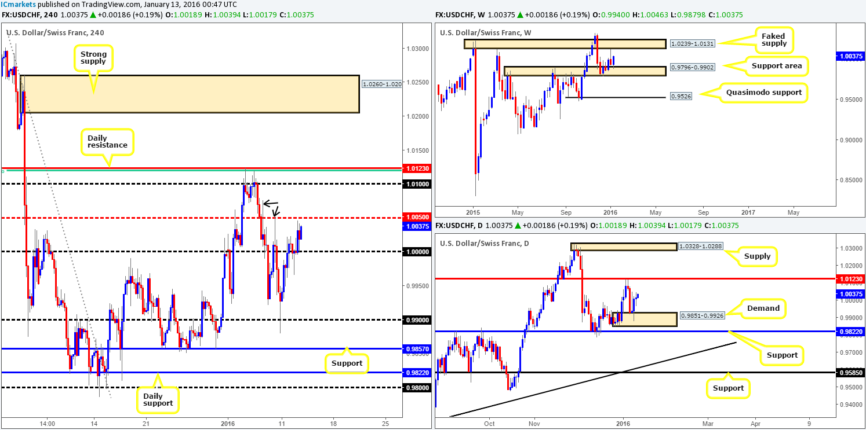Select the daily demand zone rectangle
Viewport: 866px width, 430px height.
645,319
